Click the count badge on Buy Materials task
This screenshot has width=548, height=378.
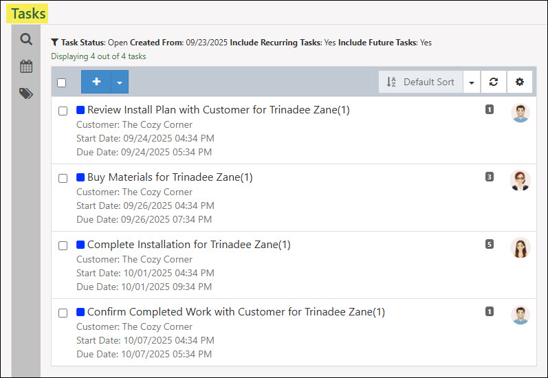click(x=490, y=177)
